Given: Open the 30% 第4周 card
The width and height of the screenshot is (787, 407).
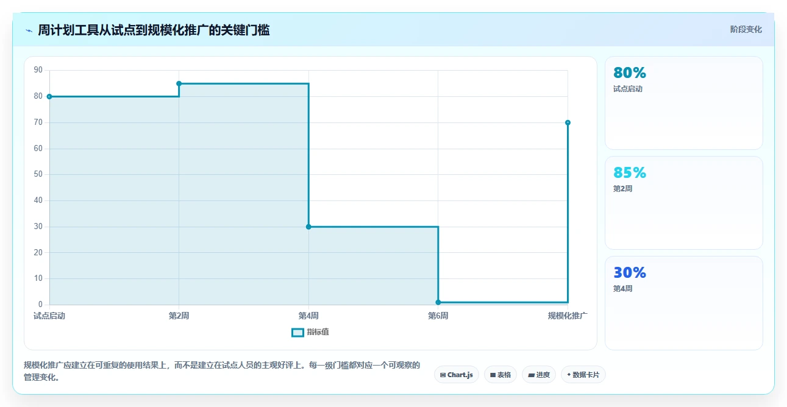Looking at the screenshot, I should 683,303.
